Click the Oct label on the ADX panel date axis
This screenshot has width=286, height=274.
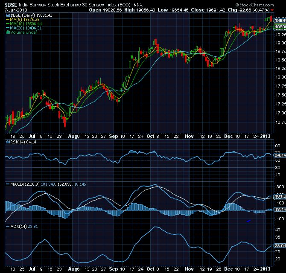click(150, 269)
